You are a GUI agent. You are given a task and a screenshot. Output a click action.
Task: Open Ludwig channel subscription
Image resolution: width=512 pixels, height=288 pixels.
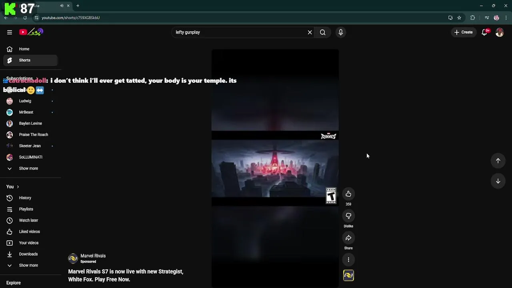pos(30,101)
